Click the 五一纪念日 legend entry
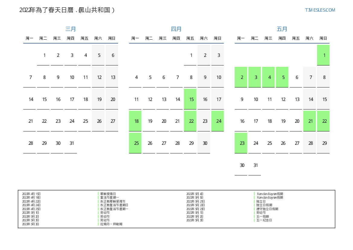Screen dimensions: 353x250 point(264,220)
